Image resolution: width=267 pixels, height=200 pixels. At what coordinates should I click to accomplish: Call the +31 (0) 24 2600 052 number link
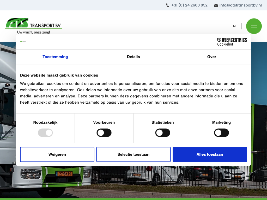tap(189, 5)
